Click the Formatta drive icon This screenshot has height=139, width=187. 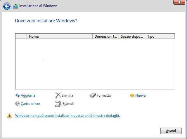(x=93, y=95)
